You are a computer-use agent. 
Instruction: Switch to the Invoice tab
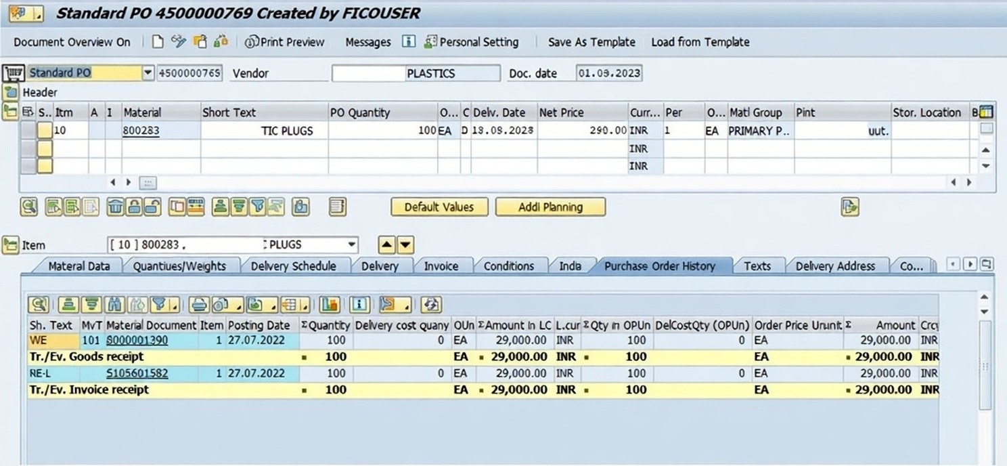(x=441, y=266)
